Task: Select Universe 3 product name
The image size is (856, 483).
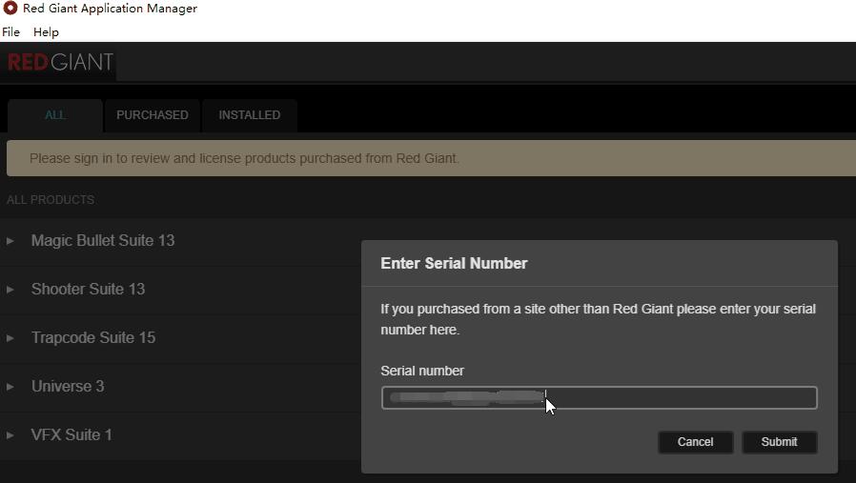Action: 68,387
